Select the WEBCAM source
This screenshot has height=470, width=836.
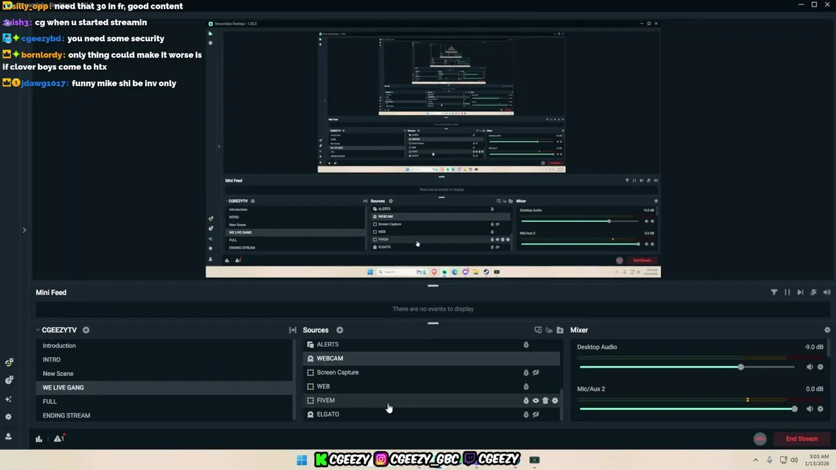coord(431,358)
